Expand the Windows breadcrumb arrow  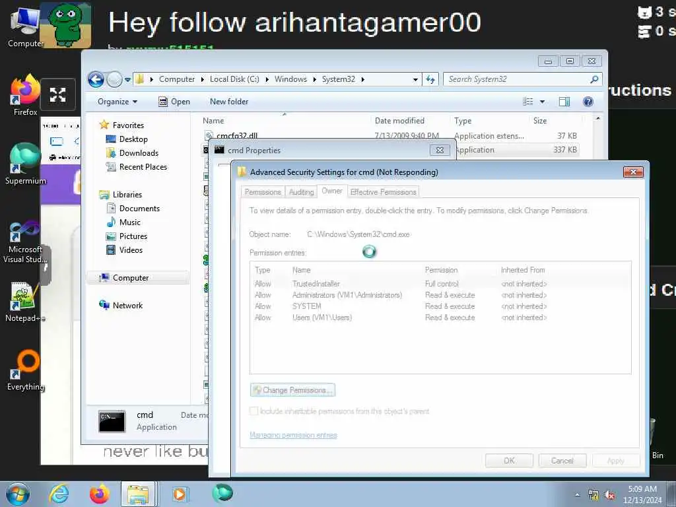click(x=314, y=79)
